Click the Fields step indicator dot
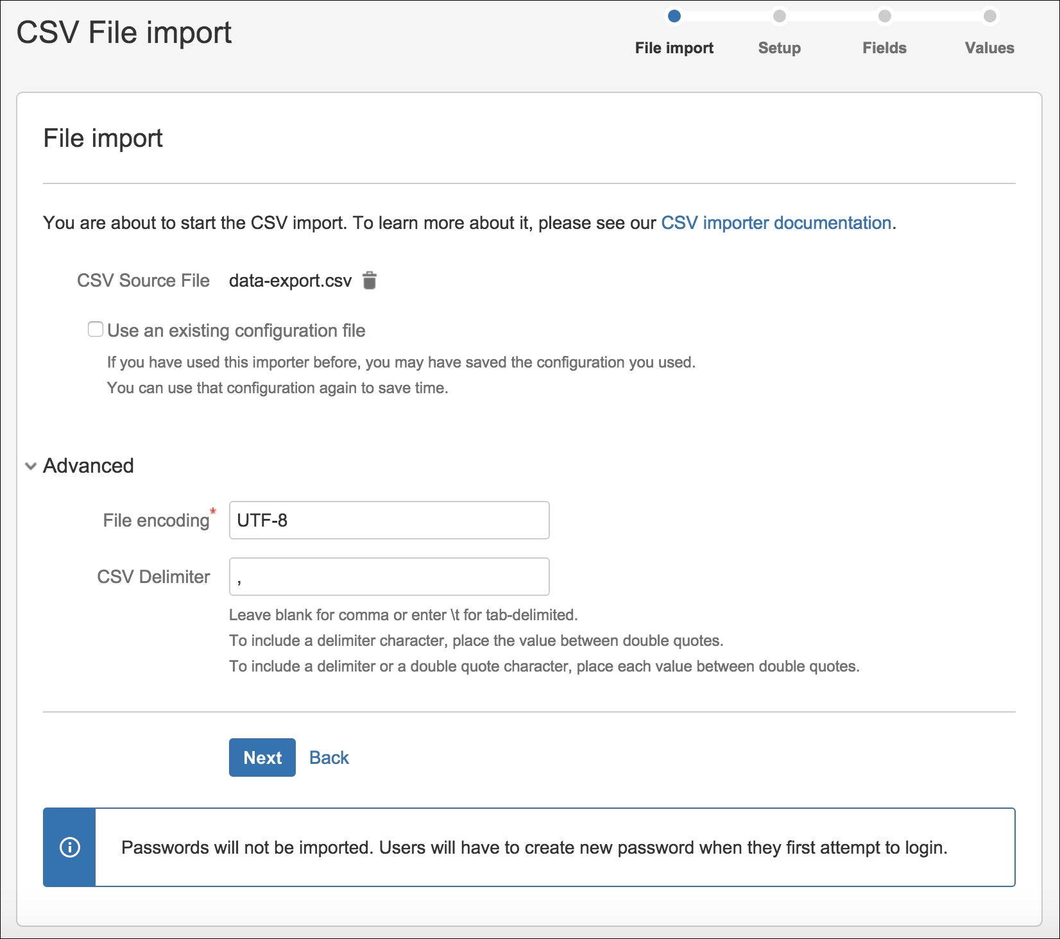 884,16
